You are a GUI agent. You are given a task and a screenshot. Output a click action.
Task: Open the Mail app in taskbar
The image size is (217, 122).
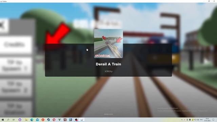tap(37, 120)
